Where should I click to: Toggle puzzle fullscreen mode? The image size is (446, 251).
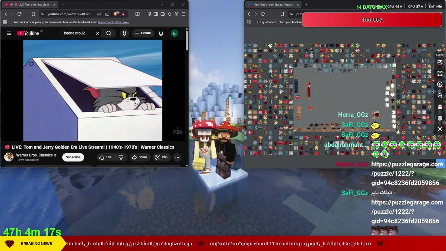(x=440, y=73)
